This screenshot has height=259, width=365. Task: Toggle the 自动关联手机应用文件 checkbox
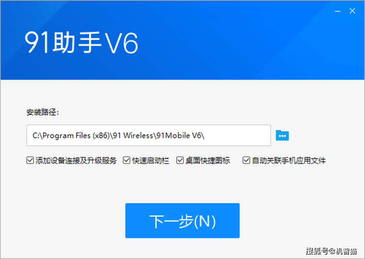point(246,160)
